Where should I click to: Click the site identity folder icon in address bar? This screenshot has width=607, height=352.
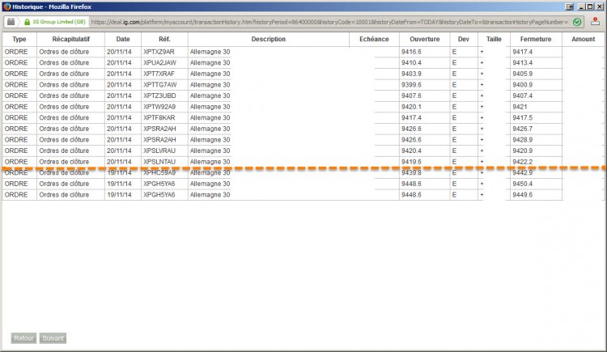(11, 22)
